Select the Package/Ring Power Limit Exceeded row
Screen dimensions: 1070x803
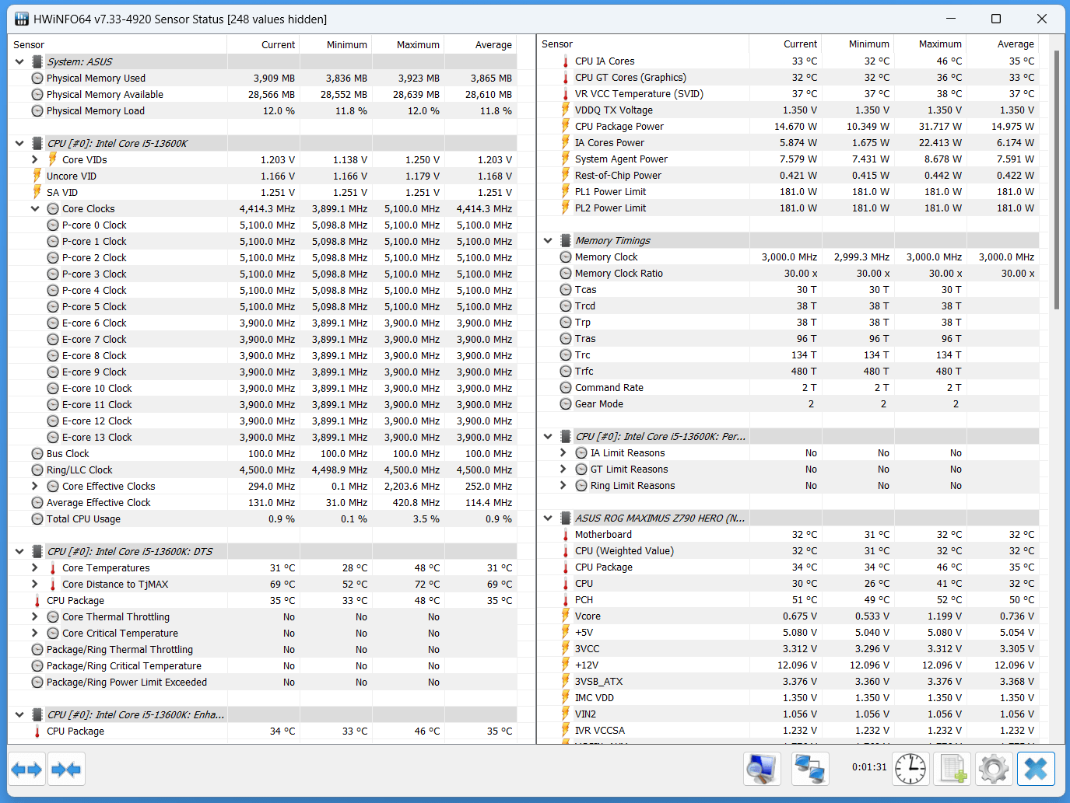click(x=262, y=682)
